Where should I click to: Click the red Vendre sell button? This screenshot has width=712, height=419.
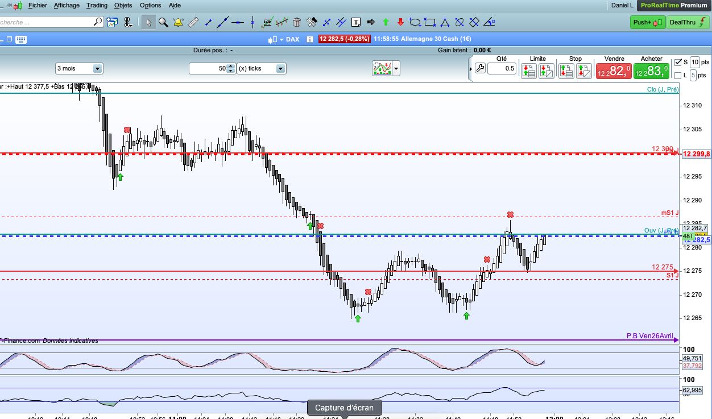tap(614, 70)
